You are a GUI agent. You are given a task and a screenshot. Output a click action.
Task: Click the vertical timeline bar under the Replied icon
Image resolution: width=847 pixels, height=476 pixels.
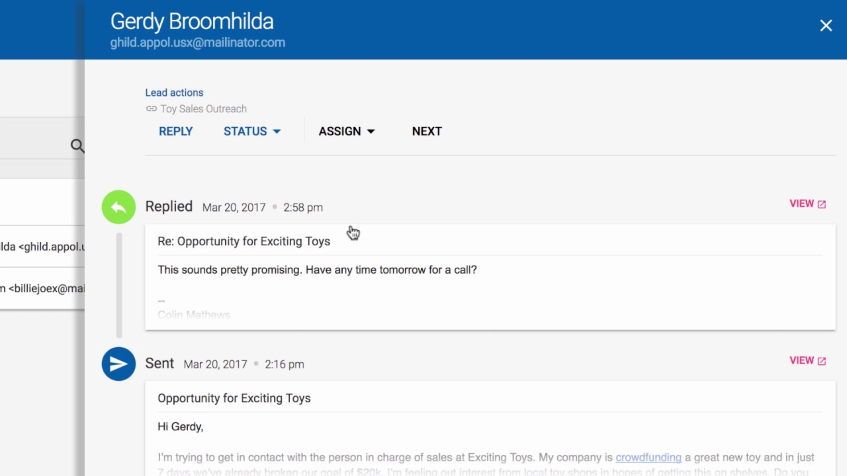pos(119,285)
